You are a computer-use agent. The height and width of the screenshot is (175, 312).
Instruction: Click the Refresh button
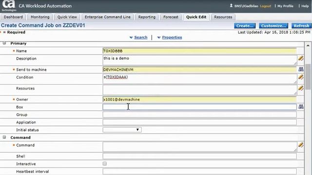click(301, 26)
